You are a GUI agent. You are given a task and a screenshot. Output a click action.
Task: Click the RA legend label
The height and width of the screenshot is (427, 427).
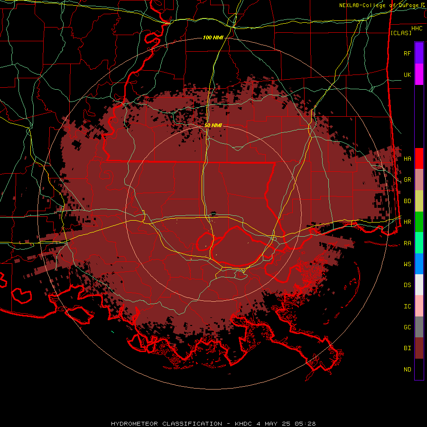point(408,243)
